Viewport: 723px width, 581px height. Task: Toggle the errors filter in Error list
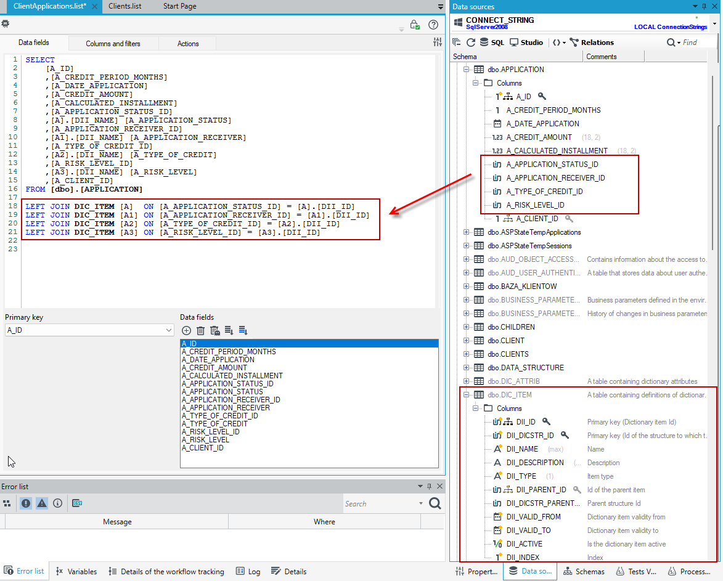click(26, 503)
